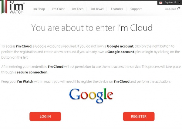Click the arrow icon beside i'm Cloud
This screenshot has height=129, width=182.
(178, 8)
